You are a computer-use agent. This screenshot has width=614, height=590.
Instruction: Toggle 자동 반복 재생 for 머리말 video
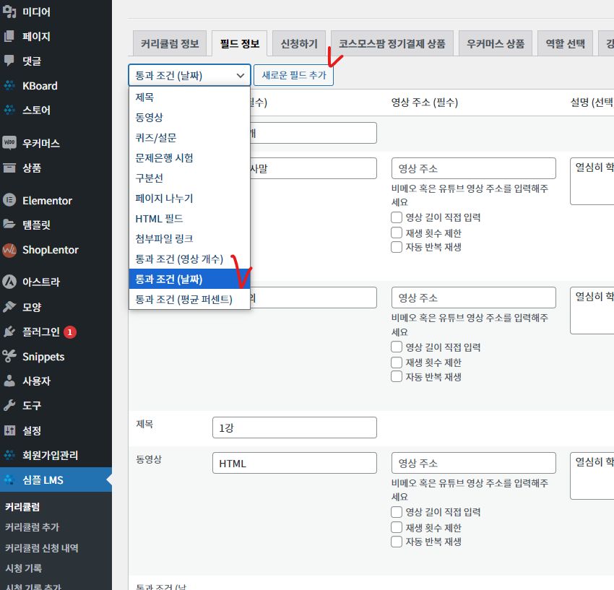tap(397, 247)
